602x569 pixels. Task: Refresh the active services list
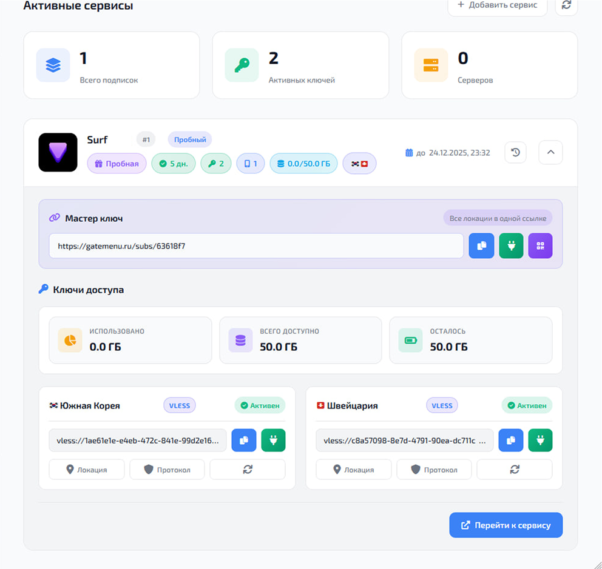pos(566,5)
